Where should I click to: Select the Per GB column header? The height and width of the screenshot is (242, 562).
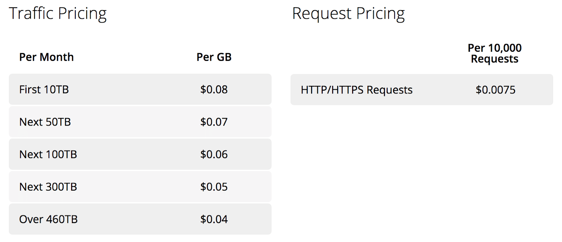point(214,57)
